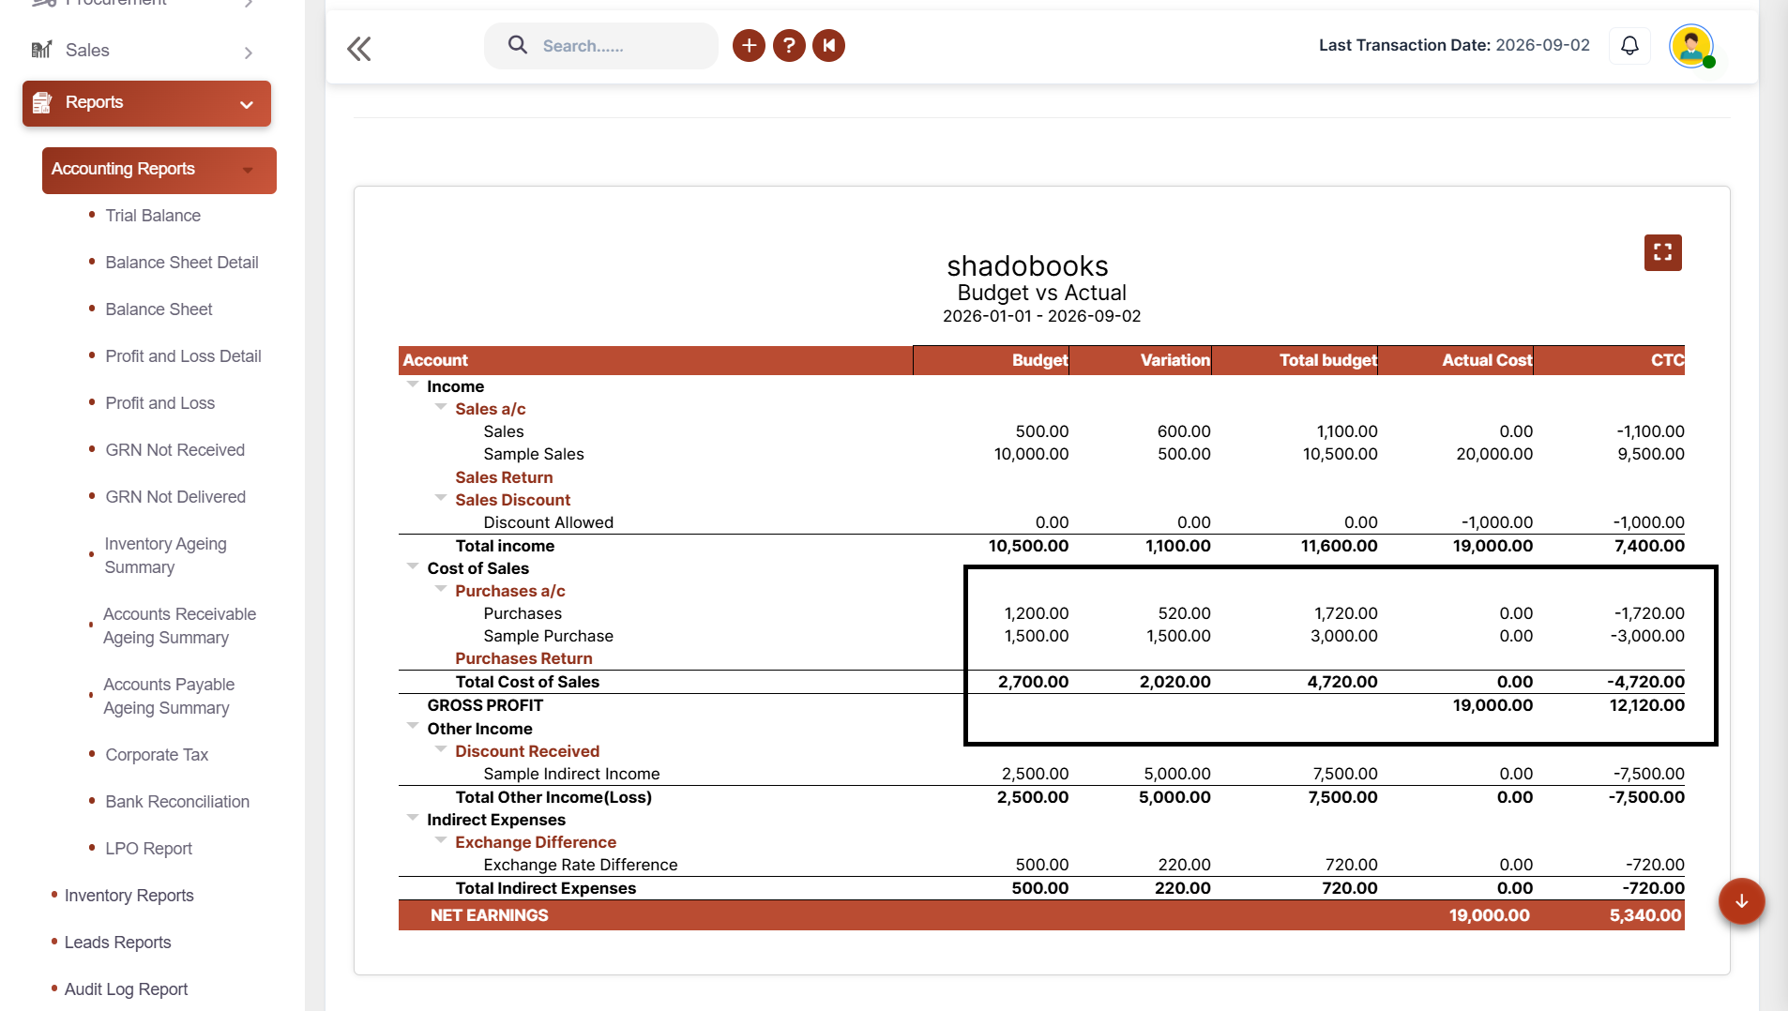Viewport: 1788px width, 1011px height.
Task: Open user profile avatar
Action: click(x=1691, y=45)
